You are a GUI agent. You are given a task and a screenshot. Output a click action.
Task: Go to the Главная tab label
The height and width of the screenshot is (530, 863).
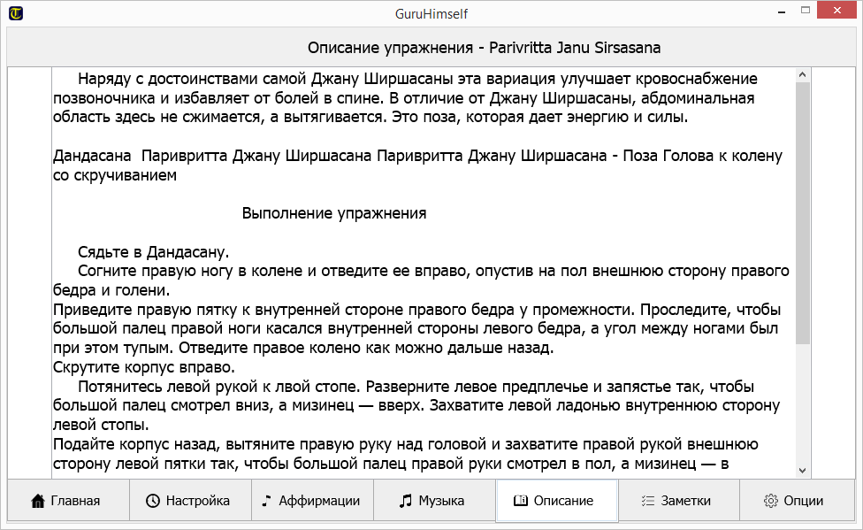(75, 501)
